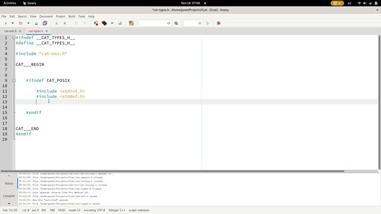The height and width of the screenshot is (214, 381).
Task: Click the inner #endif on line 15
Action: (x=34, y=112)
